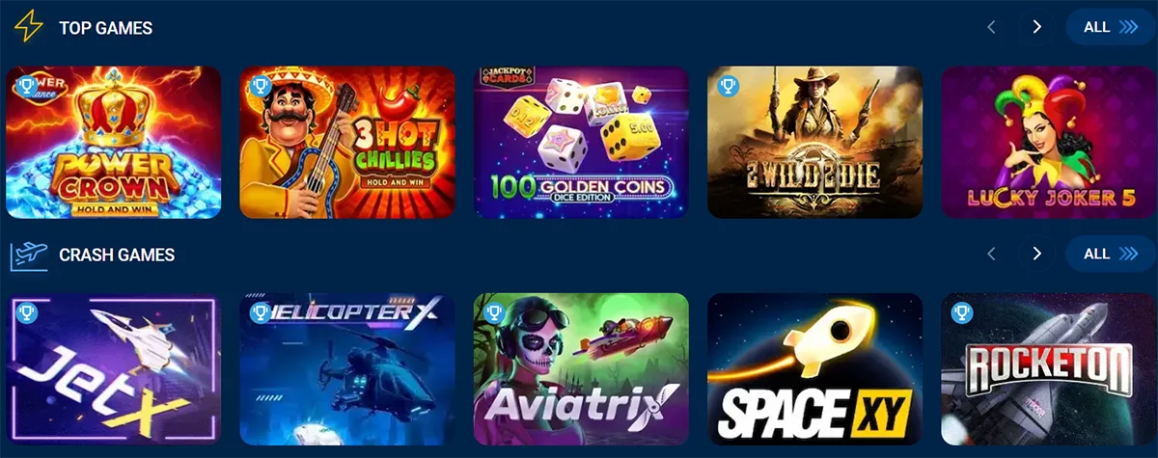Screen dimensions: 1158x458
Task: Click trophy badge on Rocketon tile
Action: click(x=961, y=312)
